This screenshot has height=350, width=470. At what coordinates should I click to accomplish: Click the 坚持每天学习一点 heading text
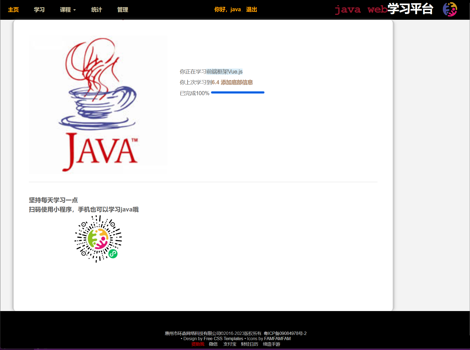pyautogui.click(x=53, y=200)
